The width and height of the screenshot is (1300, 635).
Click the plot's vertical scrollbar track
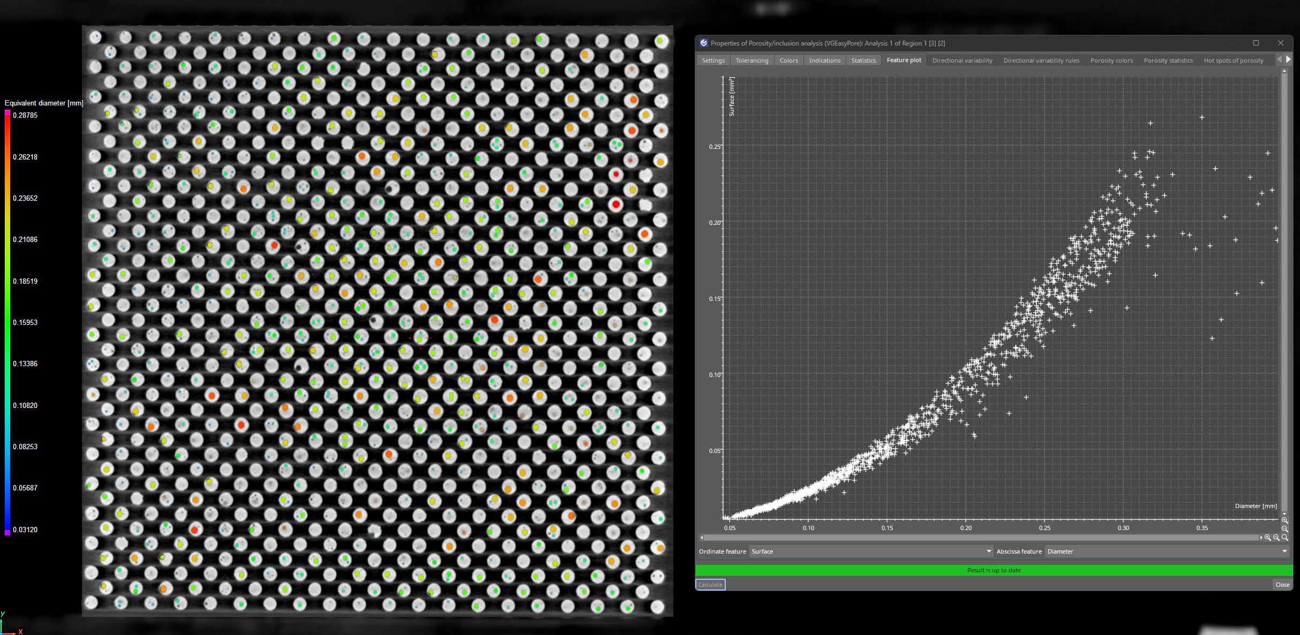pos(1284,292)
